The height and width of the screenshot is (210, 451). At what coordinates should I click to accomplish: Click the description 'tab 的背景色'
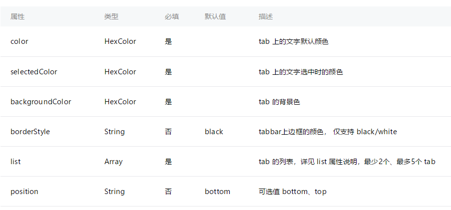point(279,102)
